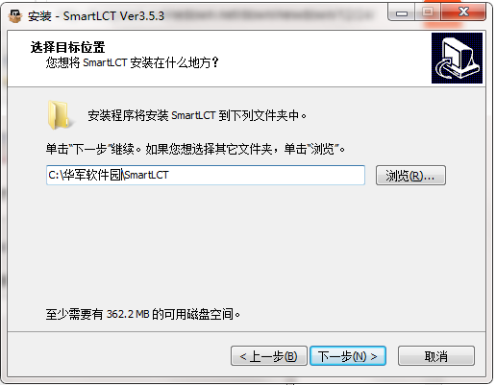The height and width of the screenshot is (385, 496).
Task: Close the installer with X button
Action: 463,12
